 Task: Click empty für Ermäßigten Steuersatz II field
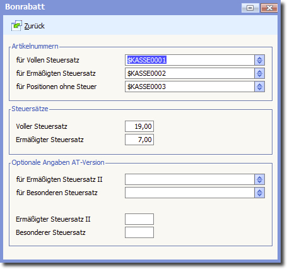190,179
